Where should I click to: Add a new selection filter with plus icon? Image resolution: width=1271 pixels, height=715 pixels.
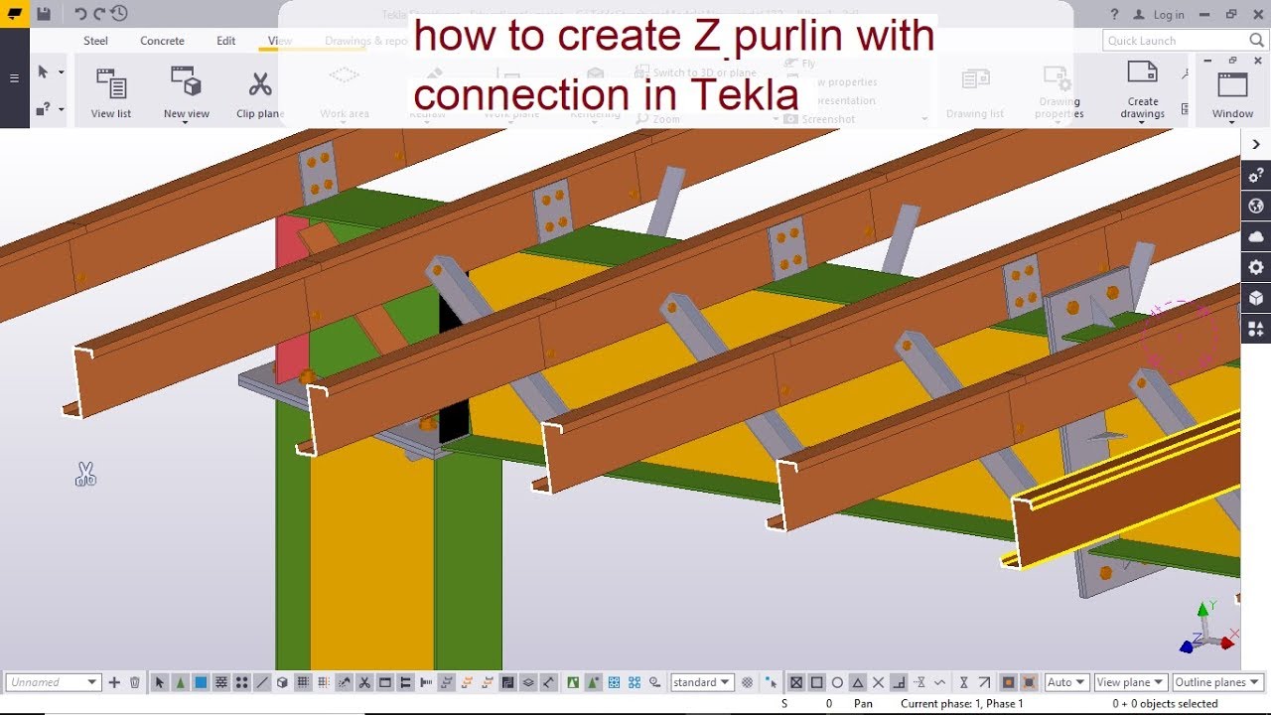[x=114, y=682]
